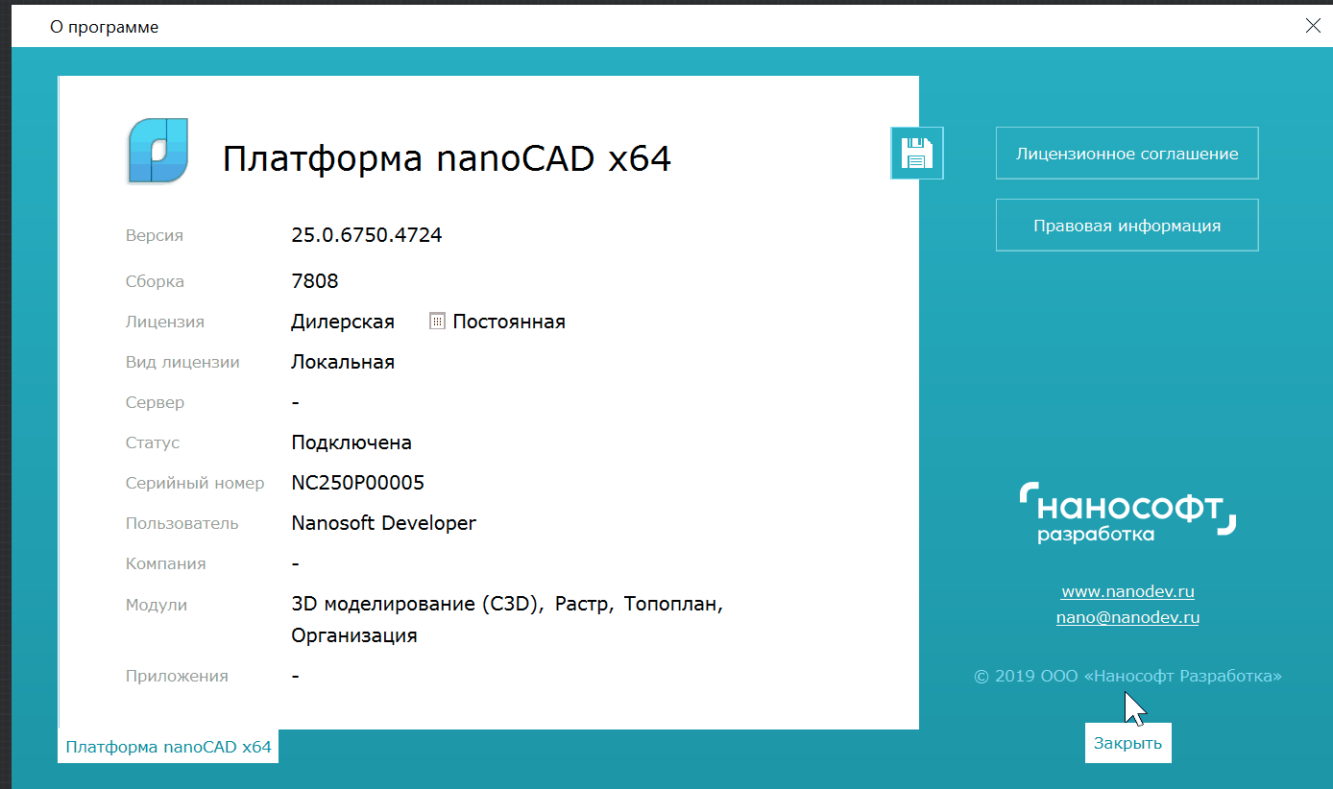Image resolution: width=1333 pixels, height=789 pixels.
Task: Click the Пользователь label
Action: point(182,523)
